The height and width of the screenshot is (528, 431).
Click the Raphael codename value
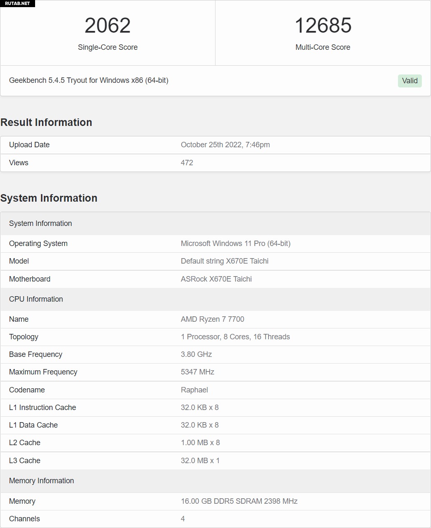(194, 390)
